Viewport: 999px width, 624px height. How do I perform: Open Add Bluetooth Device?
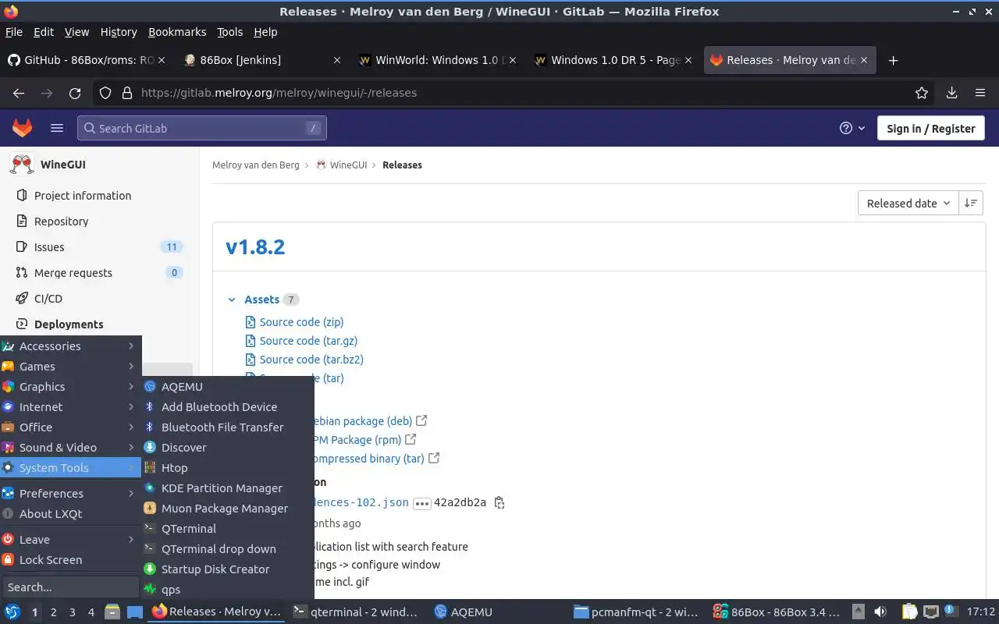click(x=228, y=407)
